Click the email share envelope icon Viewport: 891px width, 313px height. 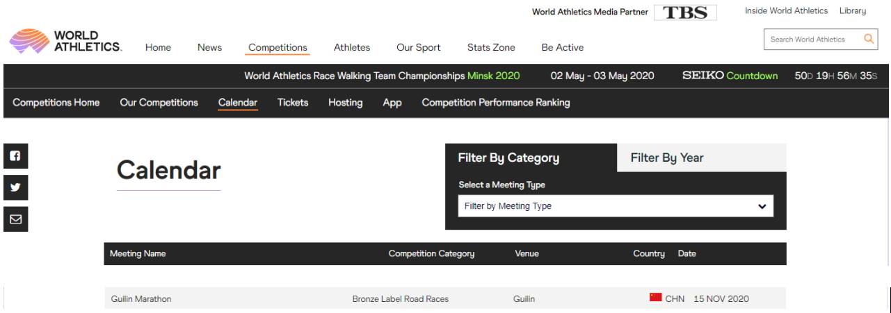click(x=15, y=219)
